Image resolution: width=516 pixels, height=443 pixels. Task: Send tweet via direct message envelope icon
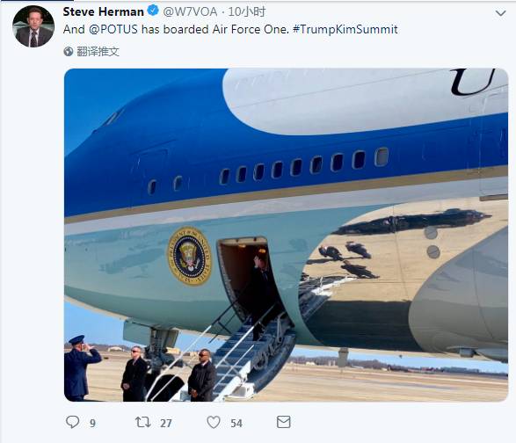pyautogui.click(x=283, y=422)
